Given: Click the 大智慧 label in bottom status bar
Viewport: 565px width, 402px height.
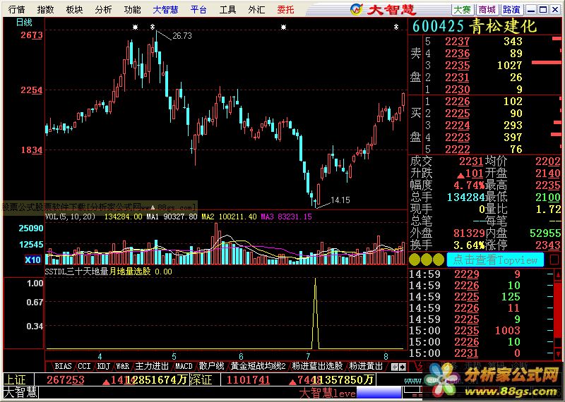Looking at the screenshot, I should point(20,392).
